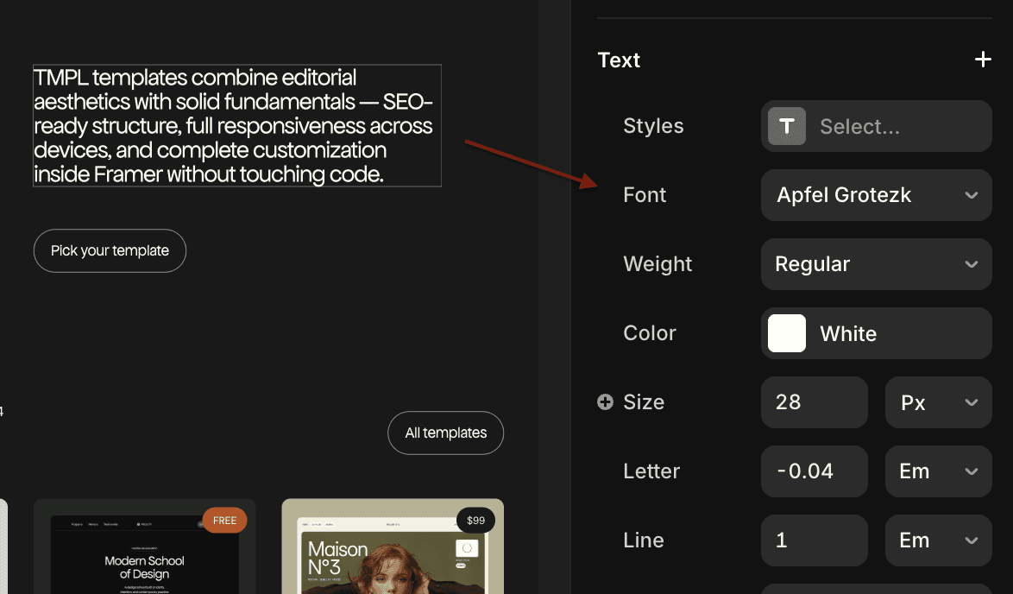This screenshot has width=1013, height=594.
Task: Click the Size property label
Action: pyautogui.click(x=644, y=402)
